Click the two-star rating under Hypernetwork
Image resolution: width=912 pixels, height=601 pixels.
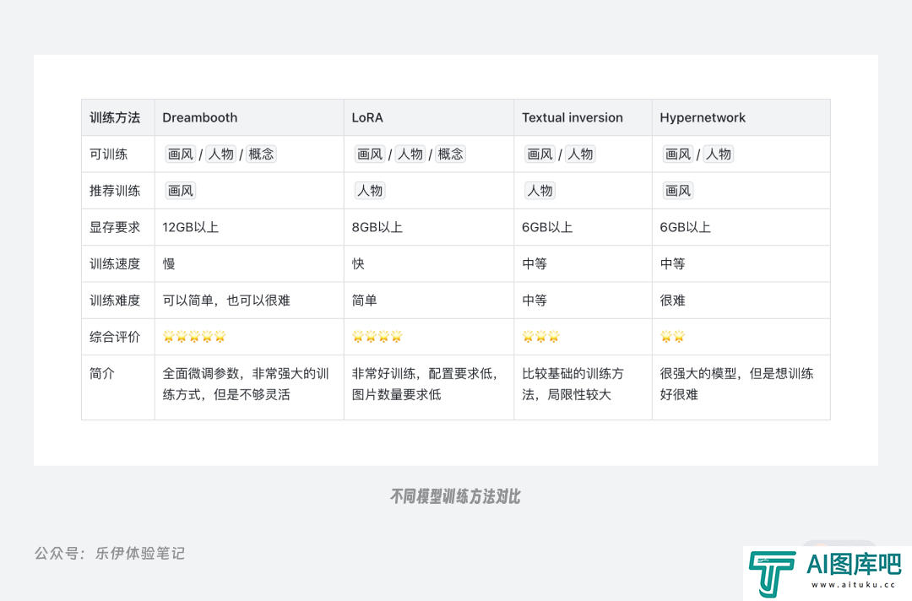tap(672, 337)
